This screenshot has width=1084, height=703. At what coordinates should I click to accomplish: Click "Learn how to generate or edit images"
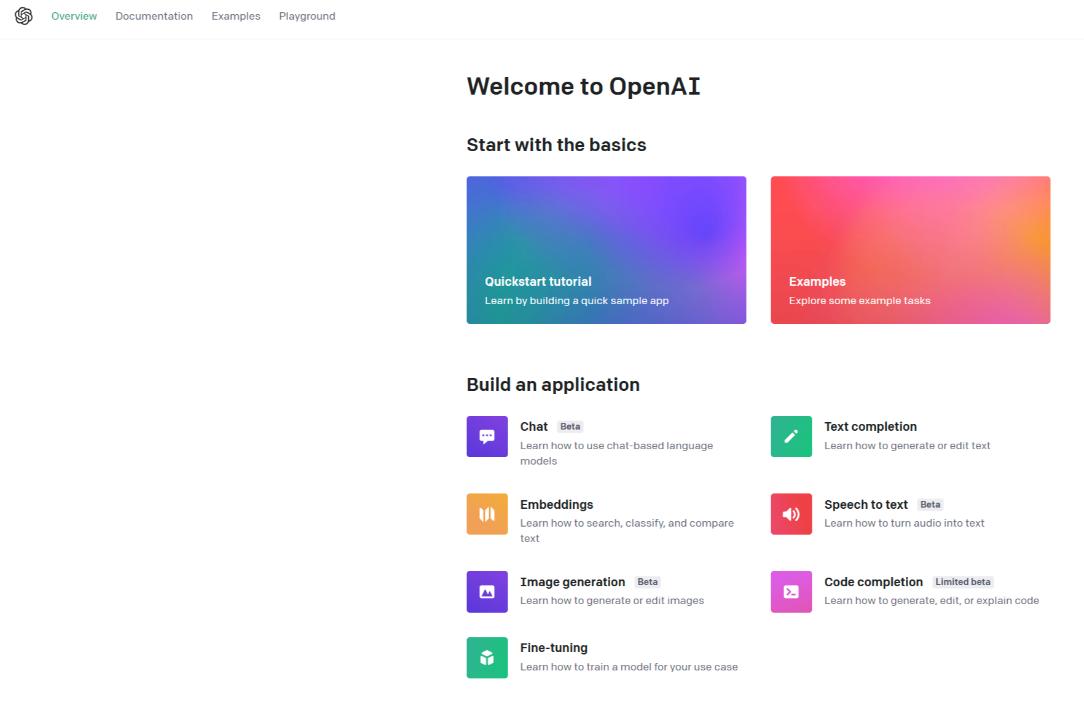tap(612, 600)
